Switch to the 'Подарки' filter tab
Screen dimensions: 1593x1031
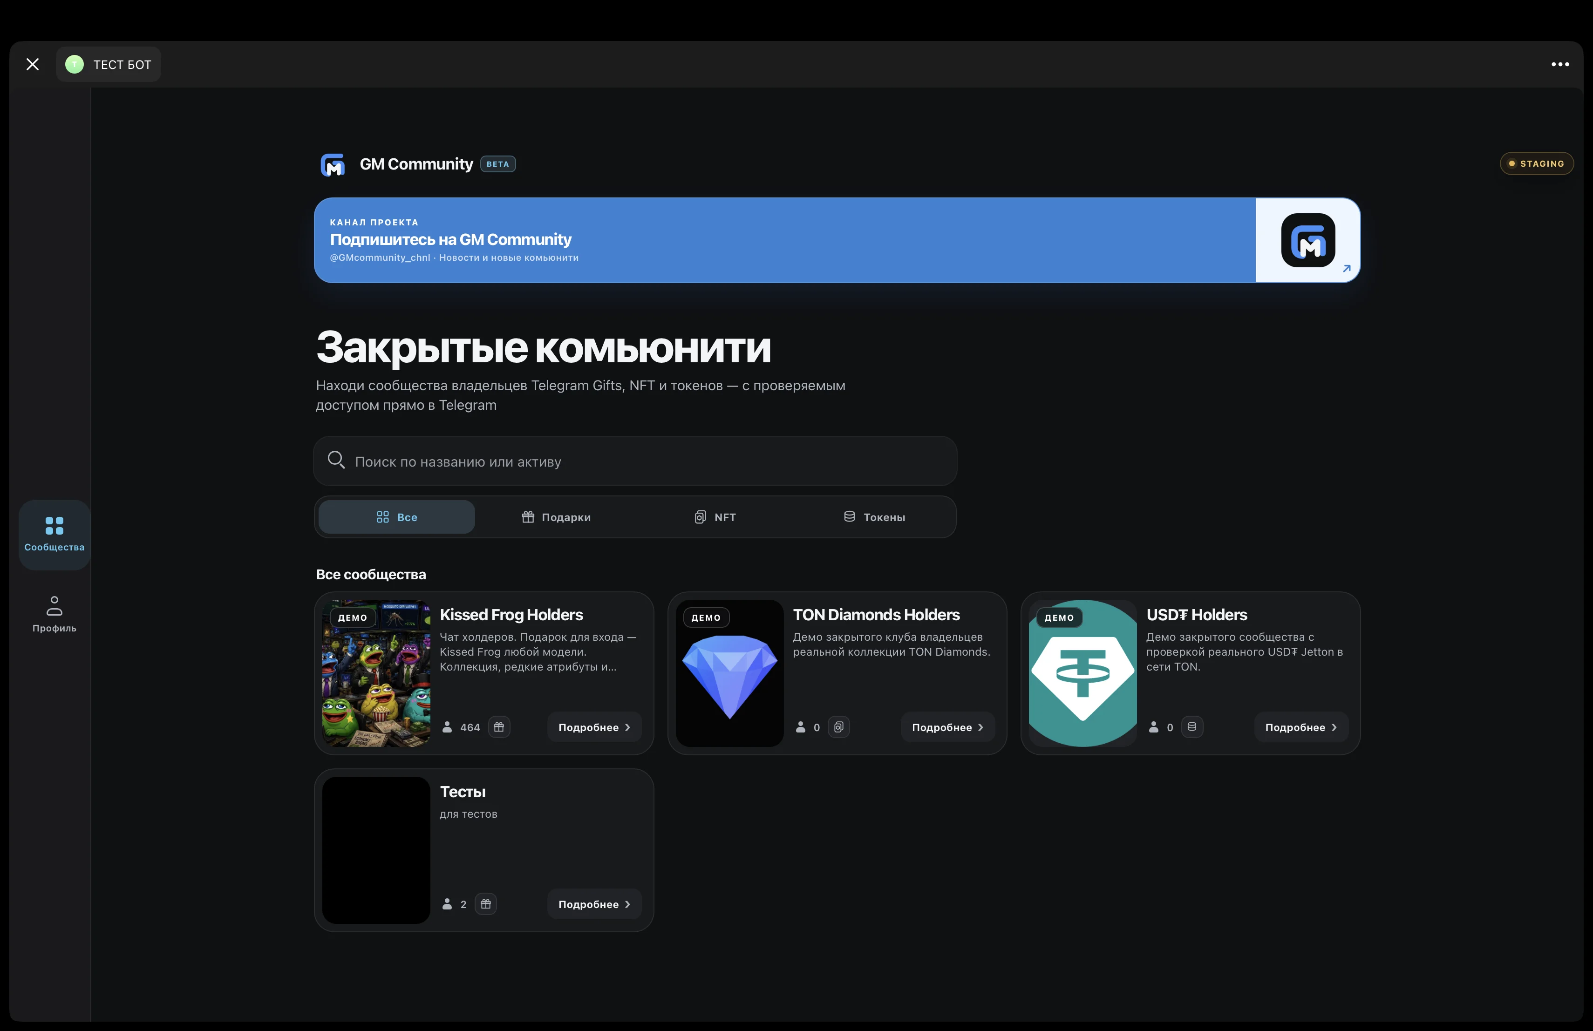click(556, 517)
